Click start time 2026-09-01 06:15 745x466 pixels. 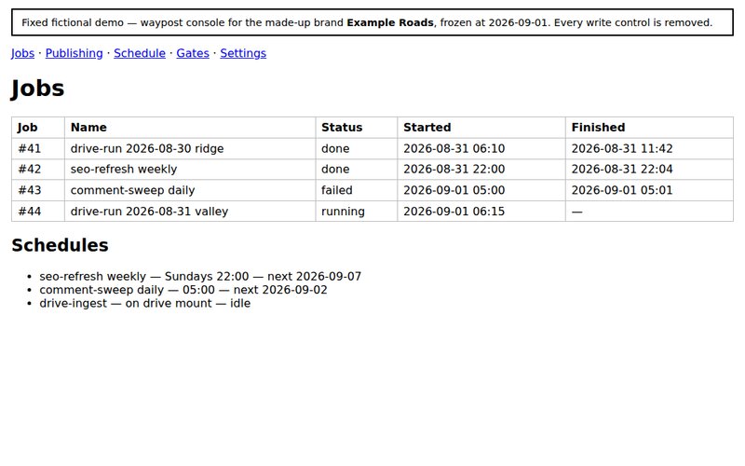[x=454, y=212]
